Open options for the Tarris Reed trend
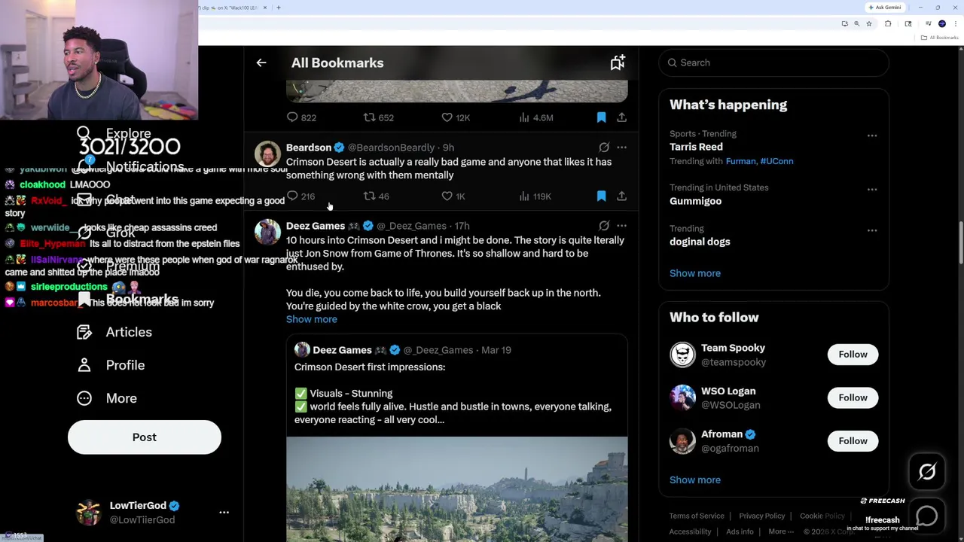This screenshot has width=964, height=542. pyautogui.click(x=871, y=135)
